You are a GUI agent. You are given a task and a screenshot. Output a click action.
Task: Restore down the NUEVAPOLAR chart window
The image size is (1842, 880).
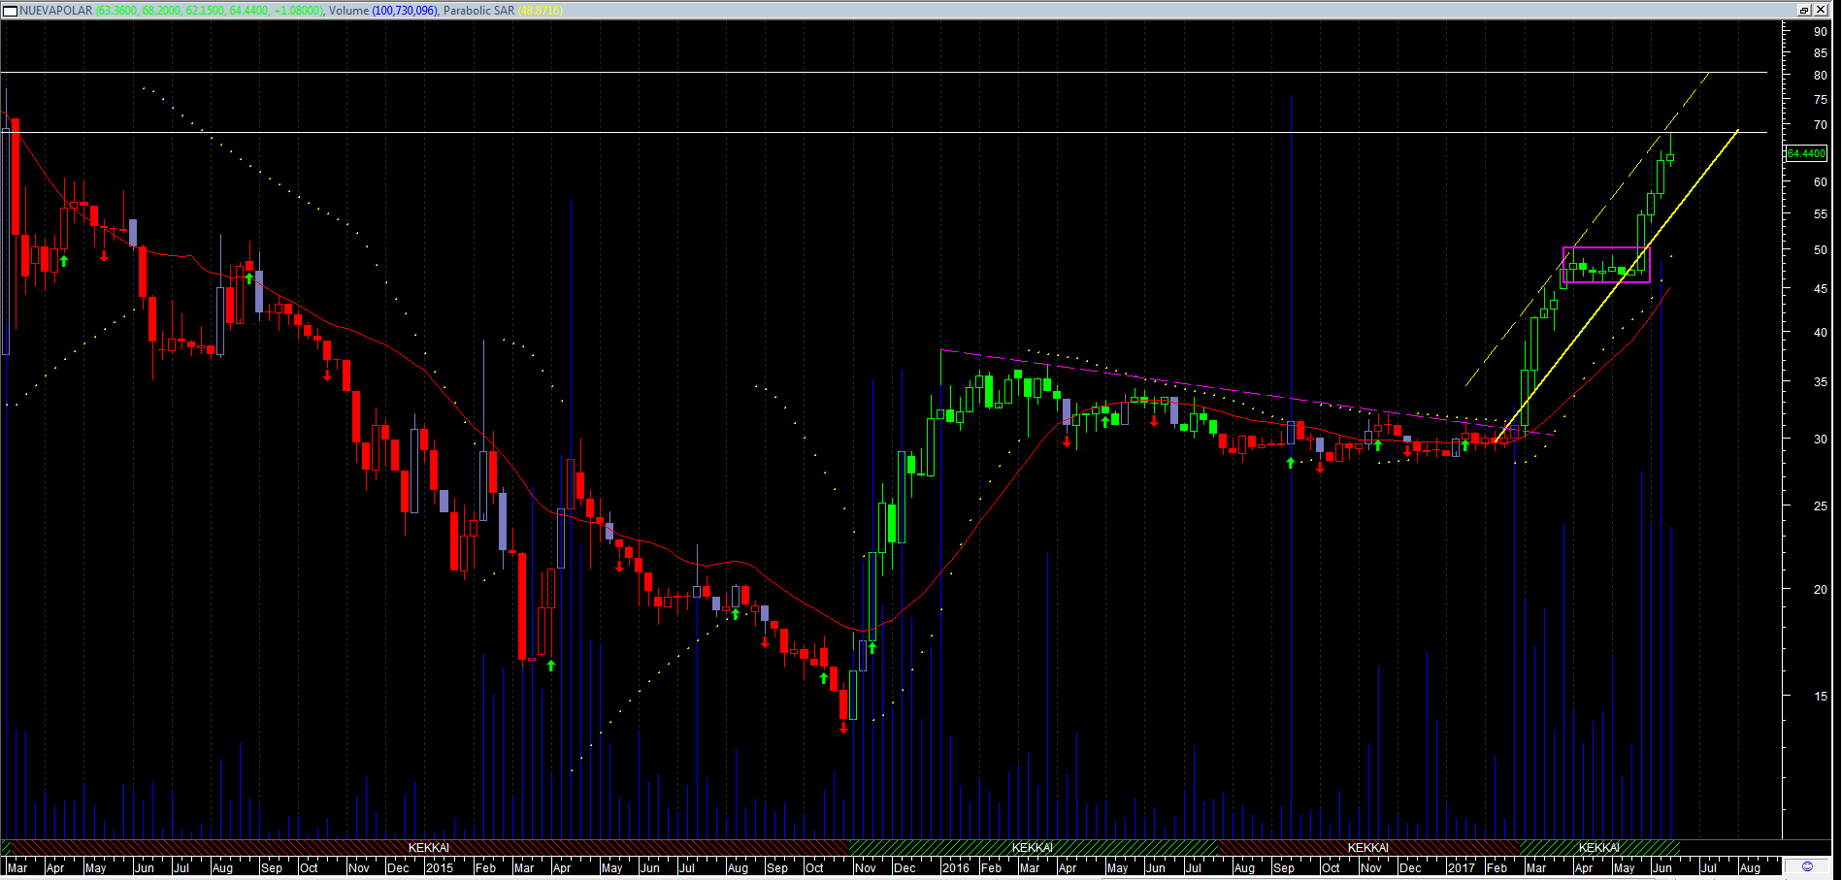tap(1804, 11)
